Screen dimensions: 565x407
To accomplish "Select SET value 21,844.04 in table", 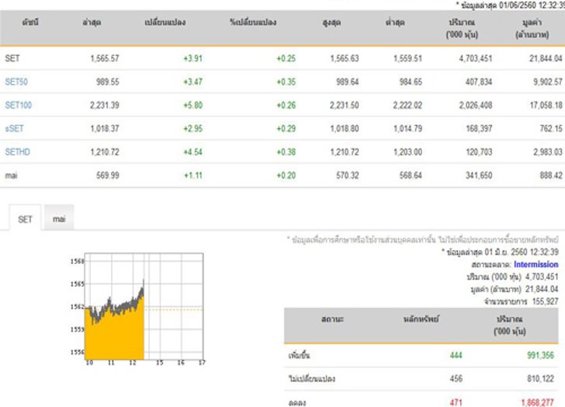I will click(546, 58).
